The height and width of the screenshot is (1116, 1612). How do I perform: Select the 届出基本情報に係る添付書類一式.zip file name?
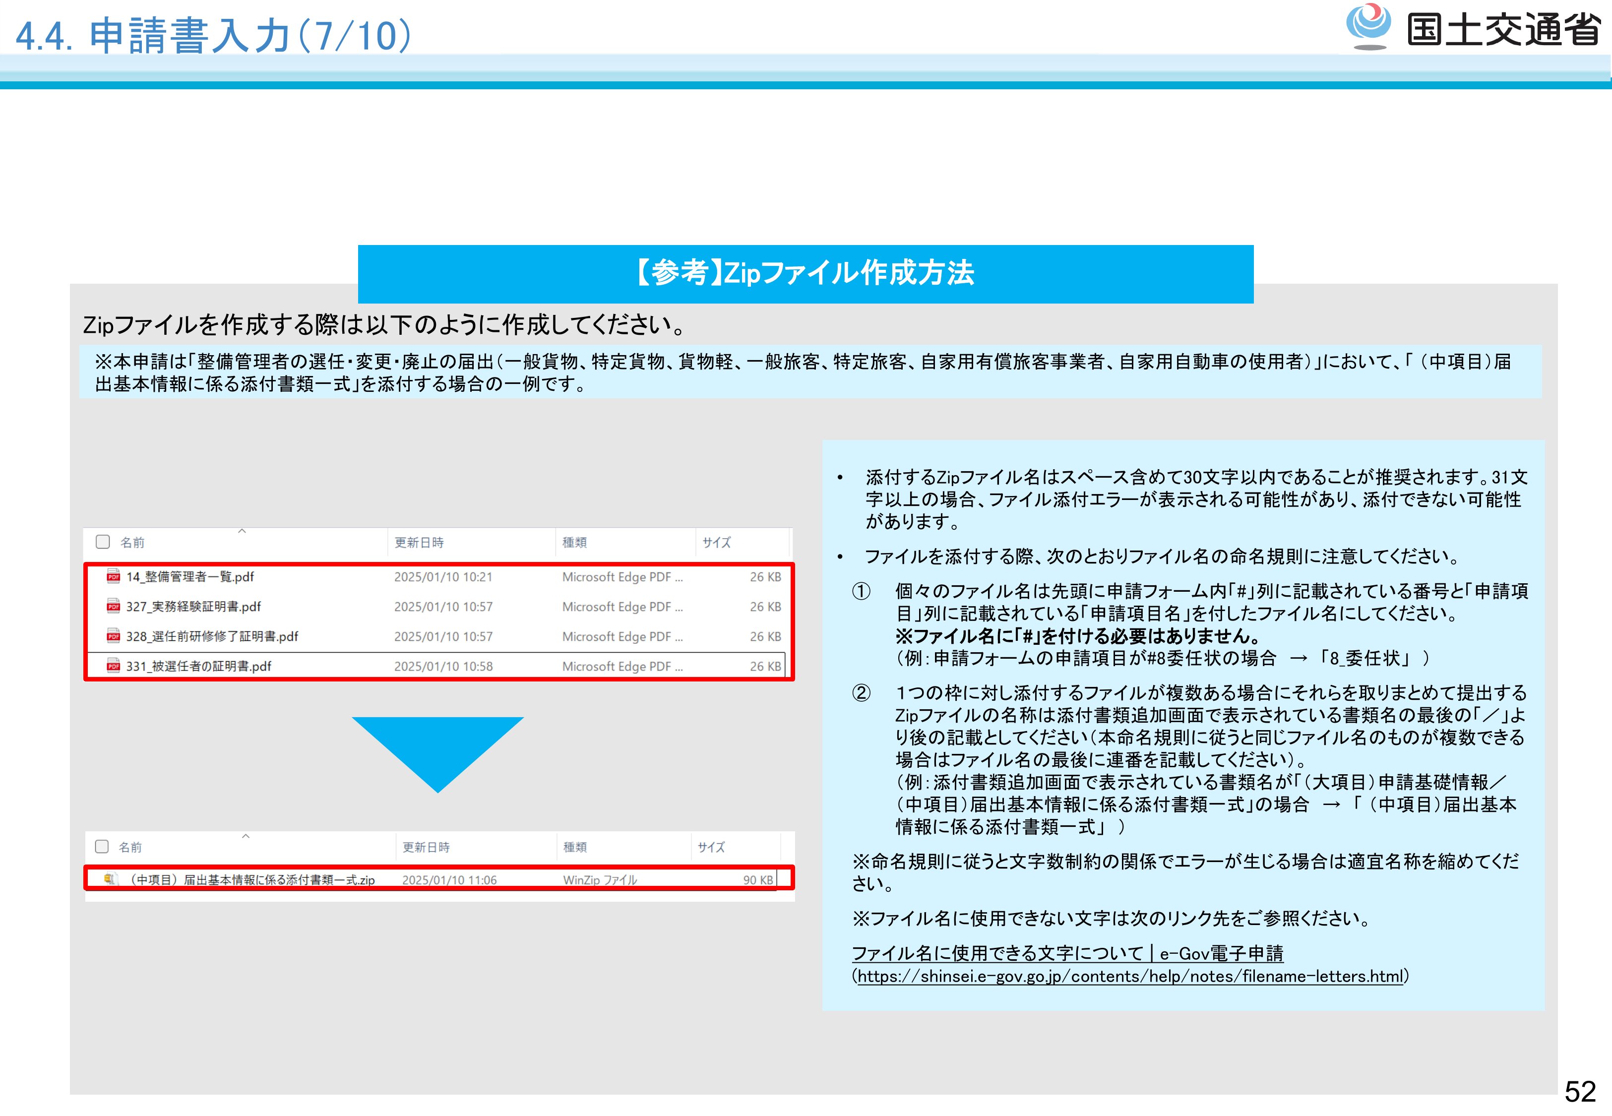(x=253, y=879)
